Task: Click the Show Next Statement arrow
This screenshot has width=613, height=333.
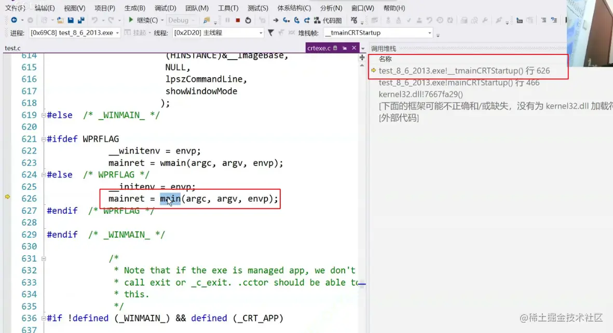Action: (x=276, y=20)
